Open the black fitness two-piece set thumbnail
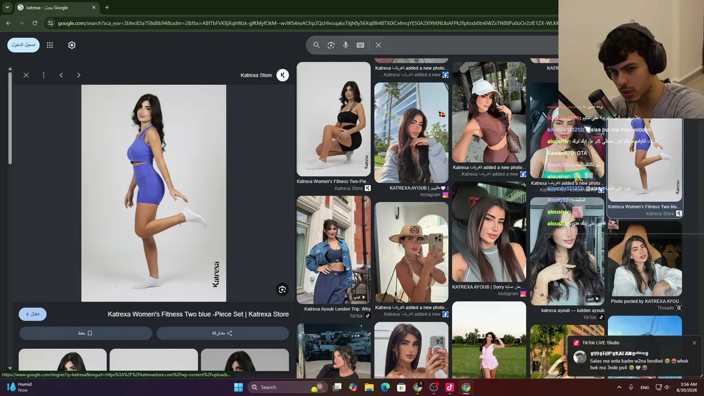Screen dimensions: 704x396 click(334, 119)
